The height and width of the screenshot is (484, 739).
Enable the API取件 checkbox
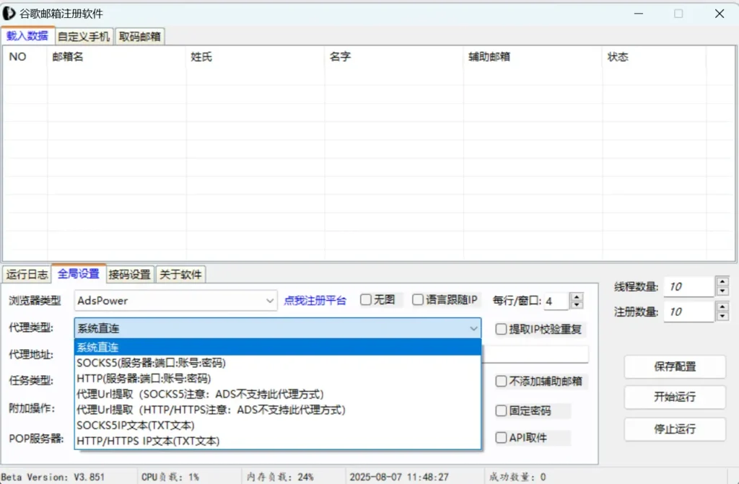point(501,437)
